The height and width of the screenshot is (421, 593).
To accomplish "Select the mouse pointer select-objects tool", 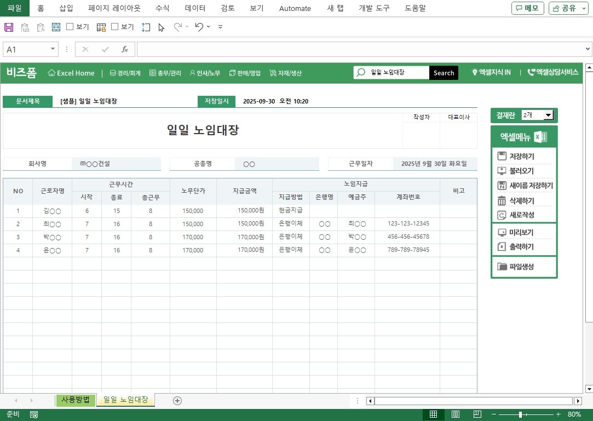I will (x=162, y=27).
